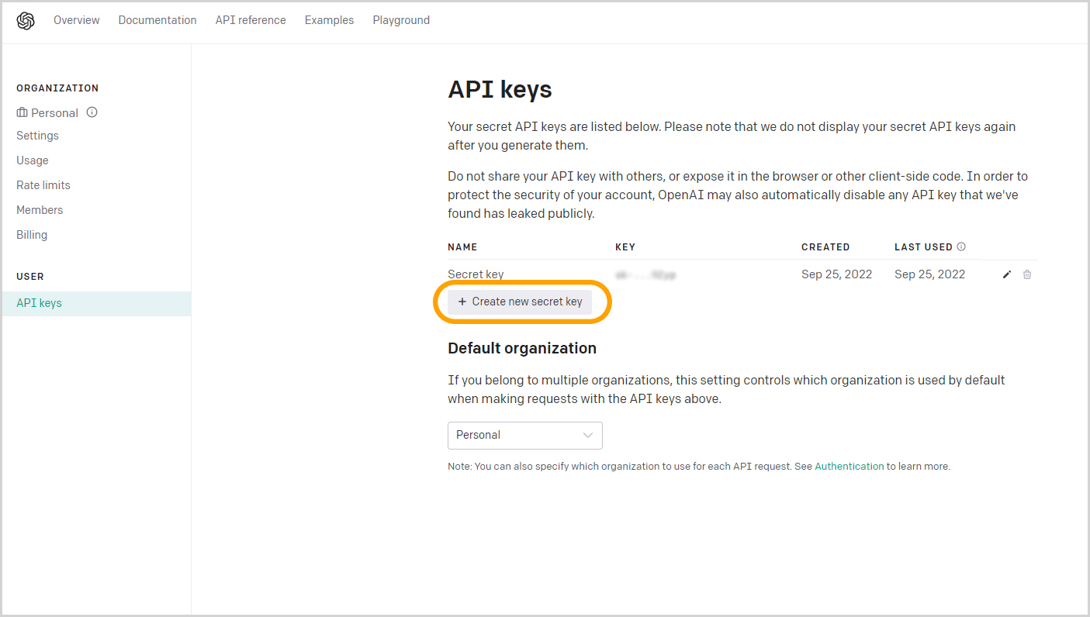Open the Usage page from sidebar
1090x617 pixels.
[x=33, y=160]
